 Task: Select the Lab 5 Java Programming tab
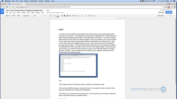click(x=17, y=4)
